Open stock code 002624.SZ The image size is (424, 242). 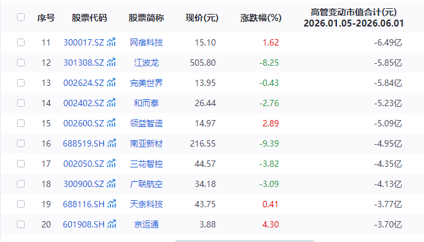click(x=83, y=83)
